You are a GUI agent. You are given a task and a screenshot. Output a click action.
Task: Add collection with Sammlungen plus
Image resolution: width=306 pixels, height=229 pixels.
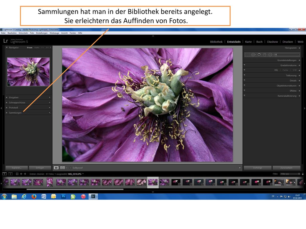click(50, 113)
